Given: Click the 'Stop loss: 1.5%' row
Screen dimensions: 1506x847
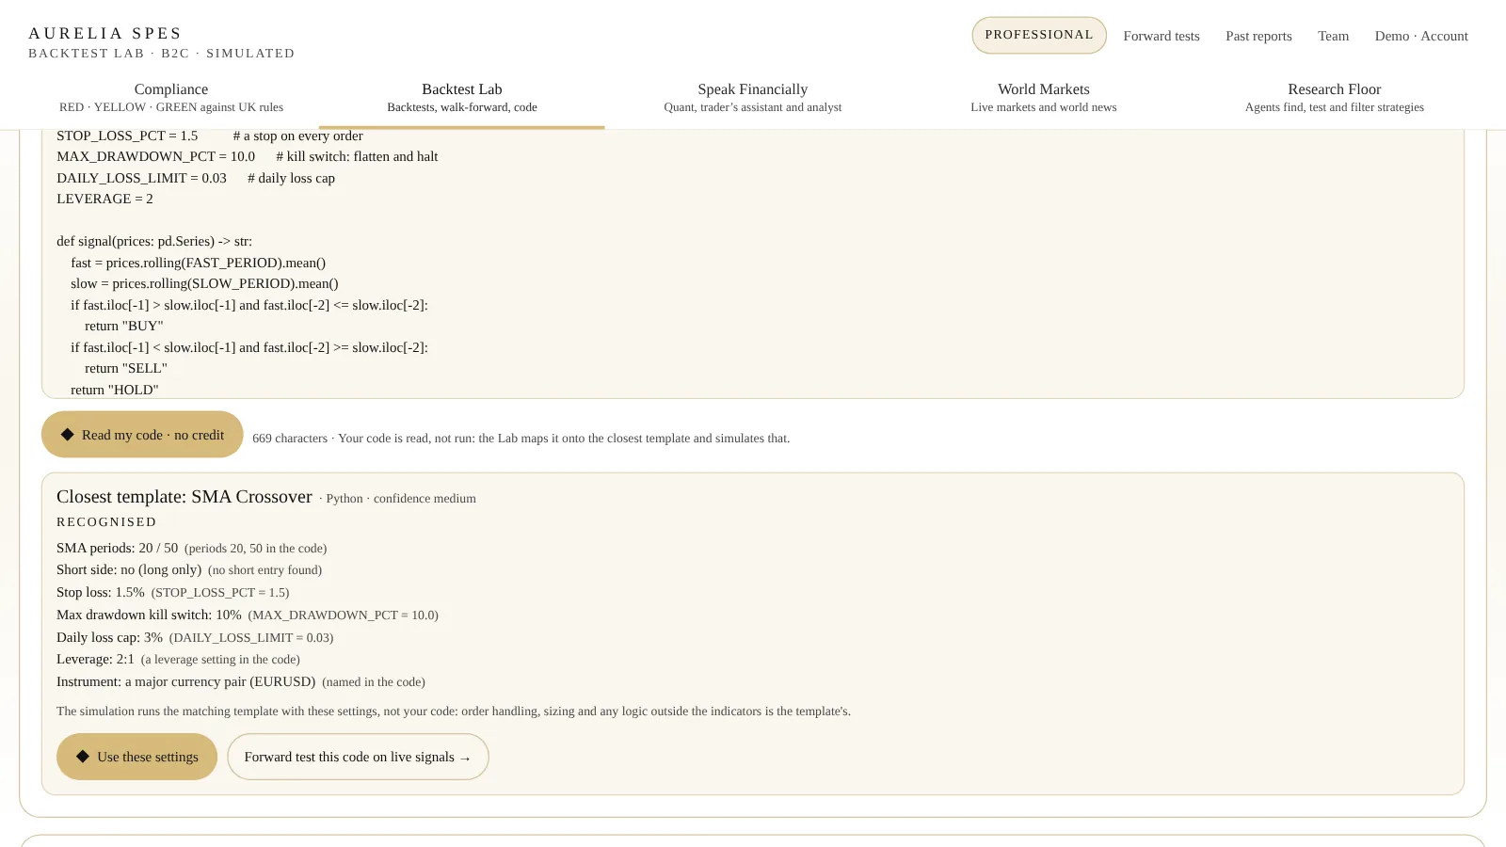Looking at the screenshot, I should (x=173, y=592).
